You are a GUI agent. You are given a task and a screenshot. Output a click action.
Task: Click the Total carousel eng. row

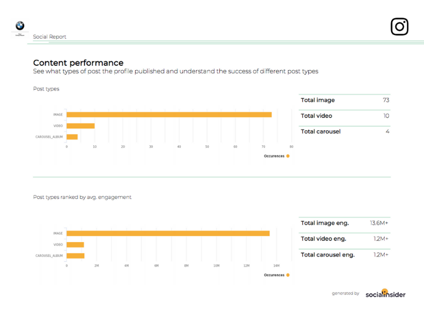[344, 255]
